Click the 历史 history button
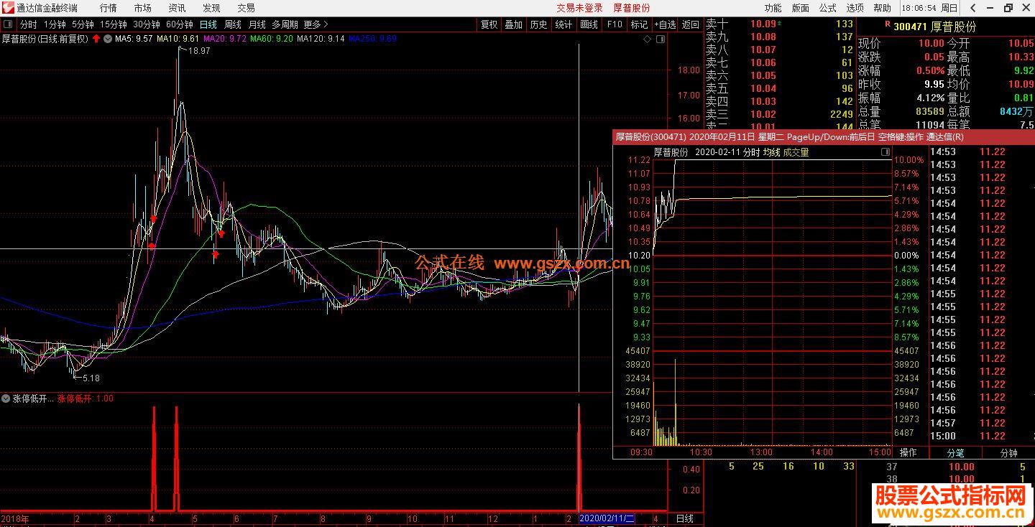This screenshot has height=527, width=1035. coord(538,24)
